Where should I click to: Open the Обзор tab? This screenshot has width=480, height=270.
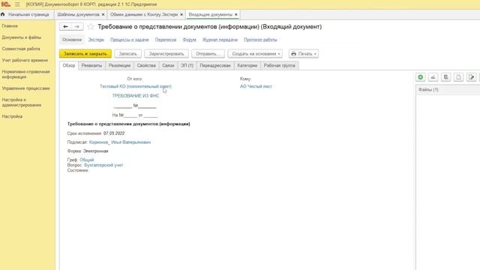(69, 65)
